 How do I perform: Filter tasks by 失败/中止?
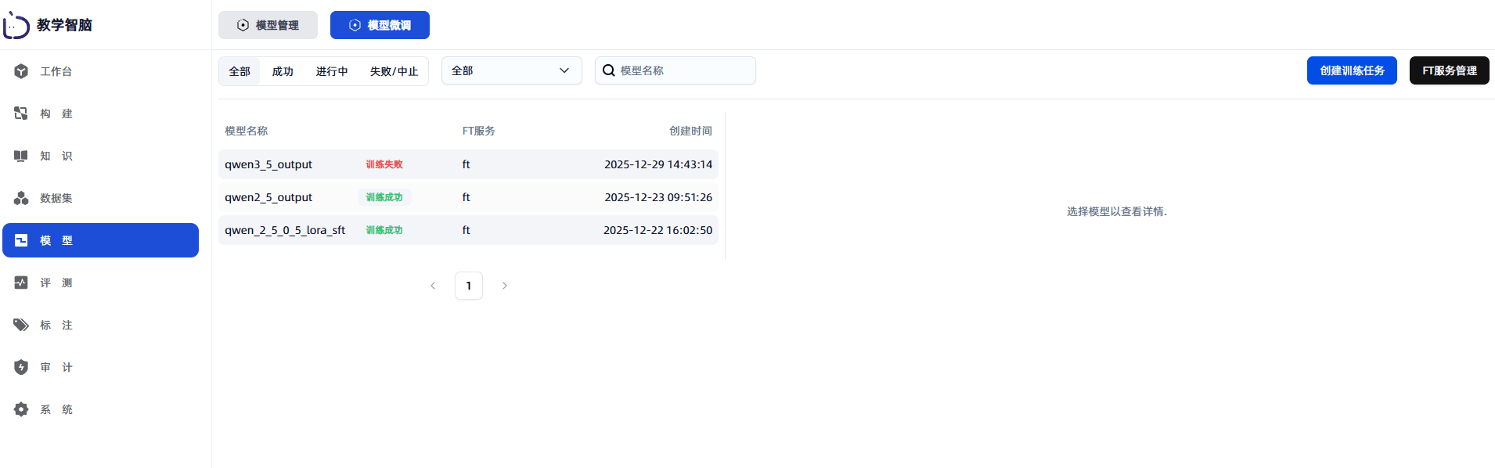394,71
